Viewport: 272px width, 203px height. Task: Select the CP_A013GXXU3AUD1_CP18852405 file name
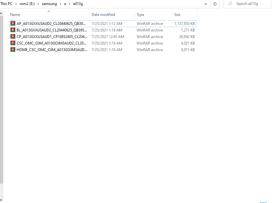[52, 37]
